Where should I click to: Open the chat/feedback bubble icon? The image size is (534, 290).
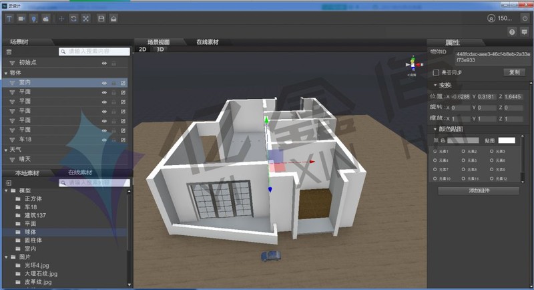pyautogui.click(x=525, y=32)
